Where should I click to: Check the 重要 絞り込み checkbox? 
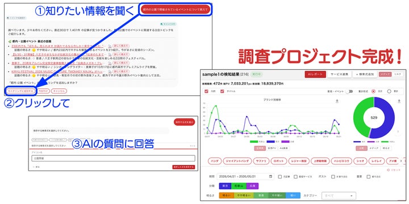[368, 177]
